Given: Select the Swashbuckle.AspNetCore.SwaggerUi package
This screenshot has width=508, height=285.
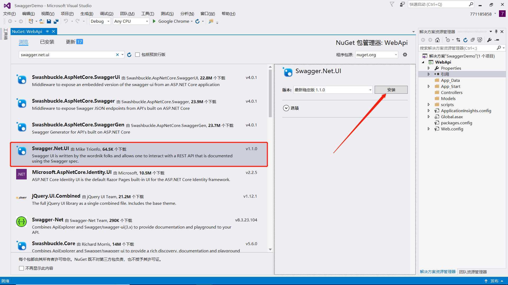Looking at the screenshot, I should coord(139,81).
